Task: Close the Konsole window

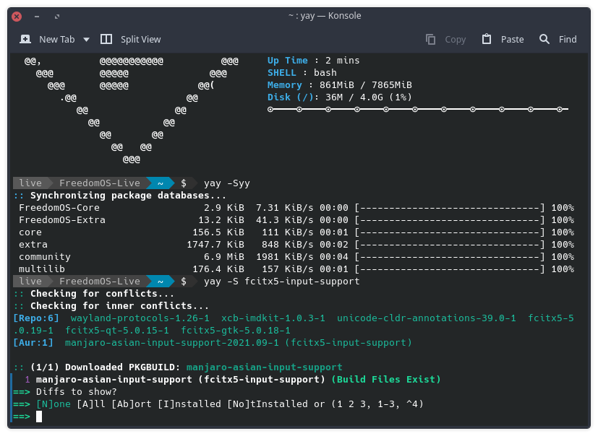Action: pyautogui.click(x=17, y=17)
